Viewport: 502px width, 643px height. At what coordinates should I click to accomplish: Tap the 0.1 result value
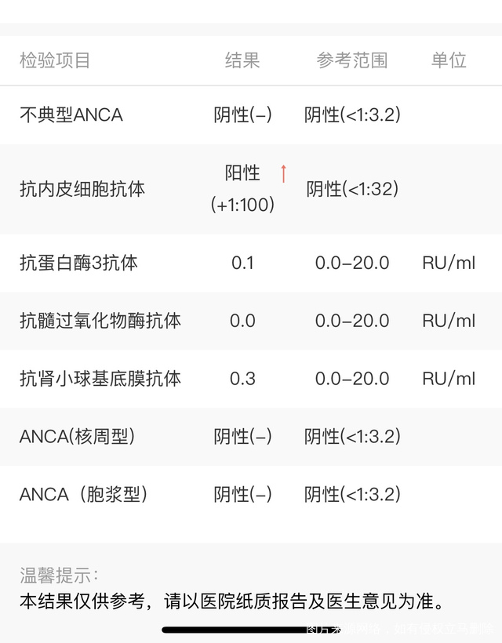pos(242,263)
